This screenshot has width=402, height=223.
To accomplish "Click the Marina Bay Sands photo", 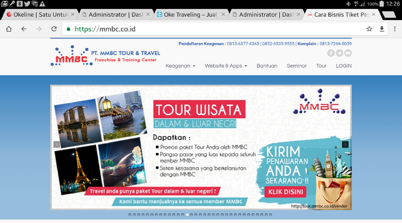I will click(x=78, y=123).
